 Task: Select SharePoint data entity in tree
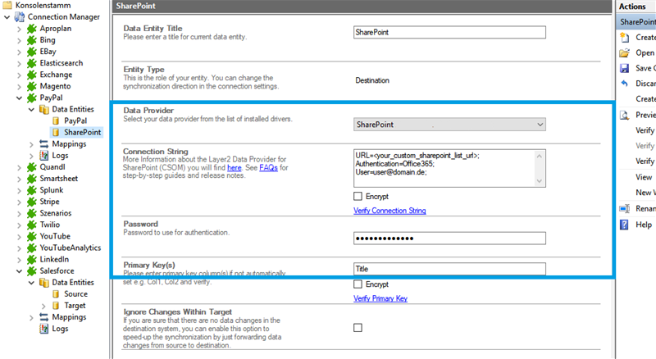[x=82, y=132]
